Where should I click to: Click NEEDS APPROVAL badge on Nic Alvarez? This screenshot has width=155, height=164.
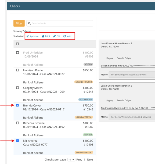[84, 152]
